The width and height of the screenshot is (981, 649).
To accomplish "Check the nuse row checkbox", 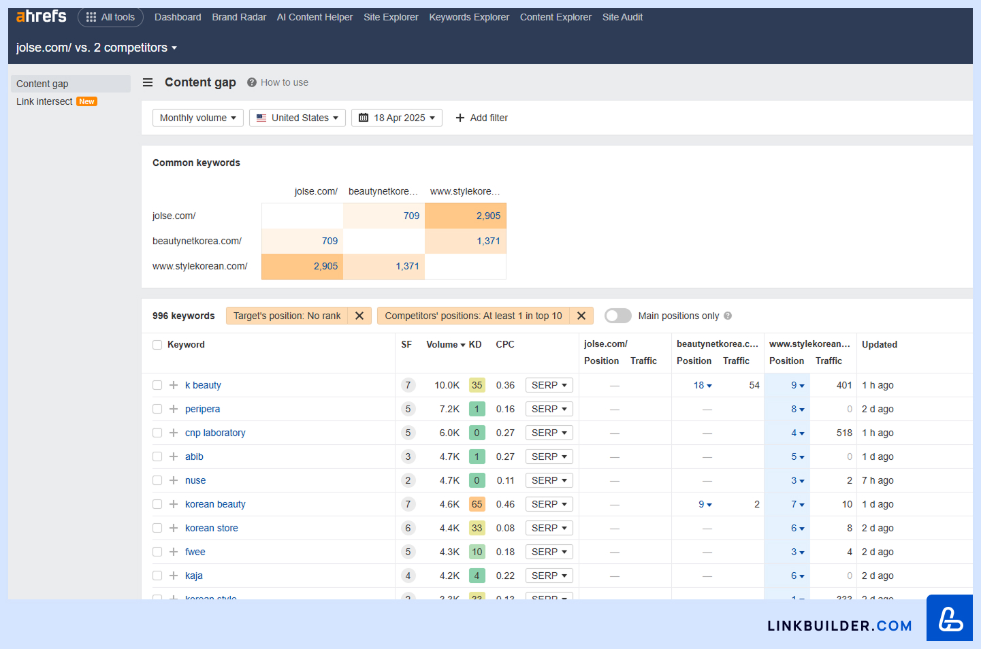I will (157, 480).
